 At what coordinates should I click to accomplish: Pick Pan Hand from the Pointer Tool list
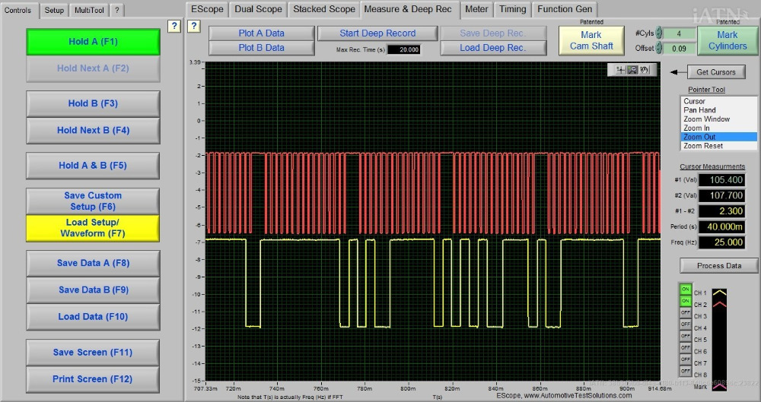(x=700, y=110)
